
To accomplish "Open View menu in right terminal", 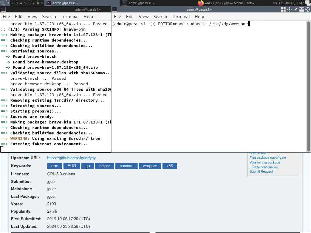I will click(x=144, y=17).
